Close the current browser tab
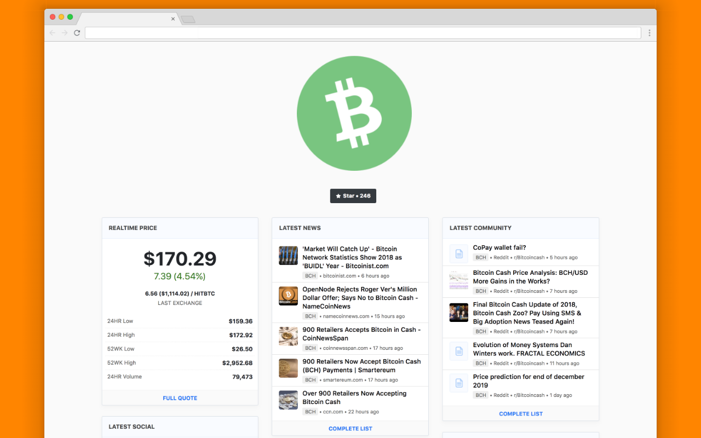The width and height of the screenshot is (701, 438). [173, 19]
